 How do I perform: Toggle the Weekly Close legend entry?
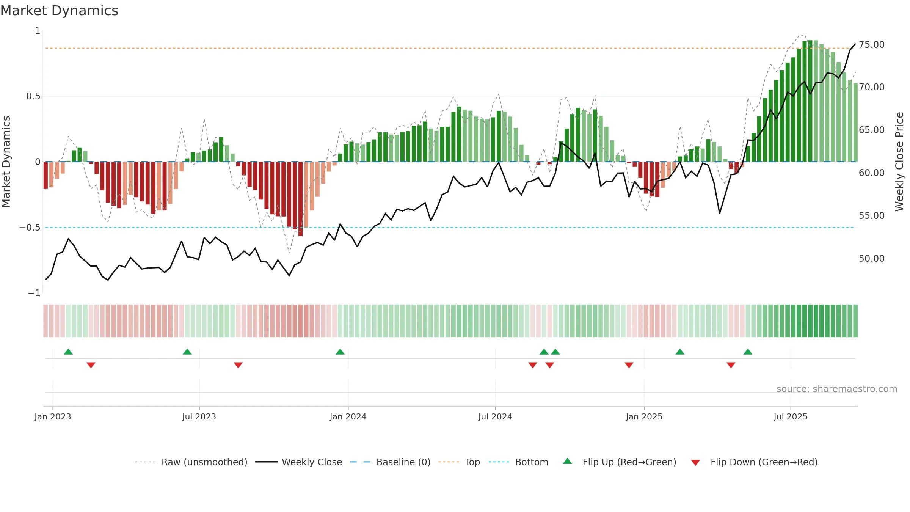click(x=298, y=462)
